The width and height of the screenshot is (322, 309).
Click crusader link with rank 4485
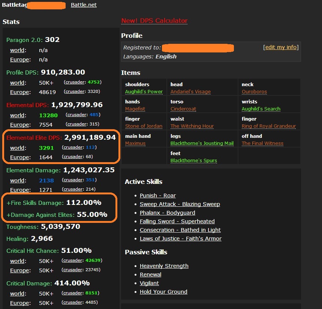pyautogui.click(x=72, y=302)
